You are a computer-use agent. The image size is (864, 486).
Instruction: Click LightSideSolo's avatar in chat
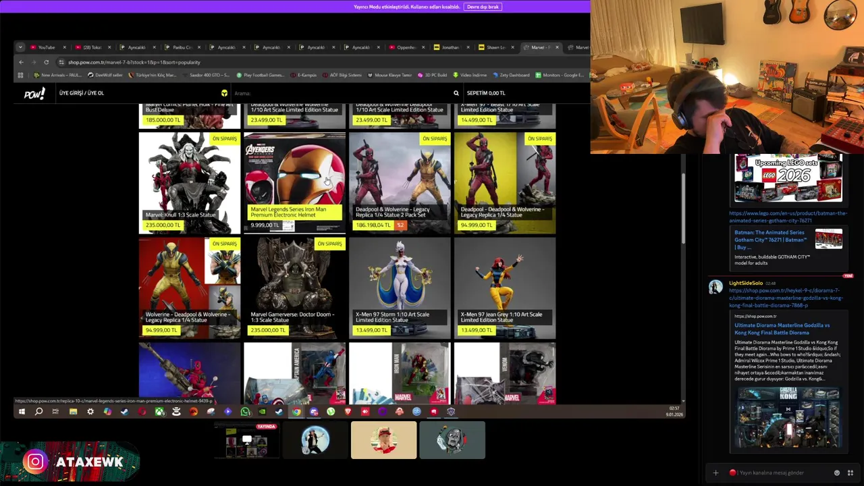tap(715, 287)
